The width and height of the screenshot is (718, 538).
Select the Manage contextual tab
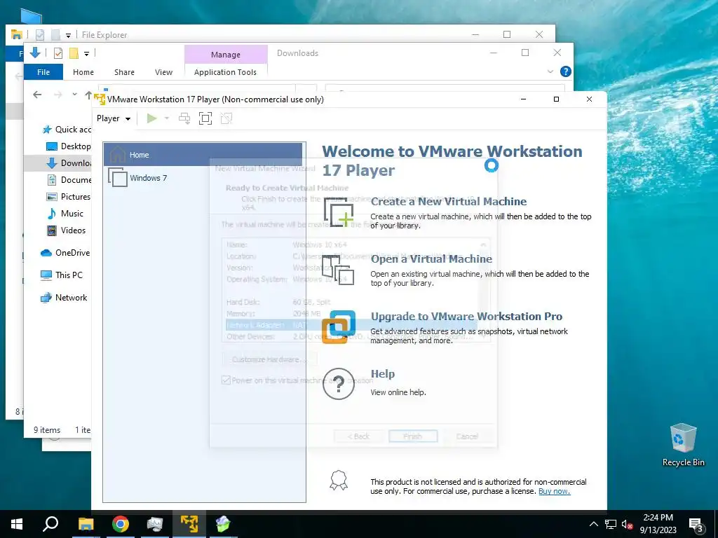click(226, 55)
